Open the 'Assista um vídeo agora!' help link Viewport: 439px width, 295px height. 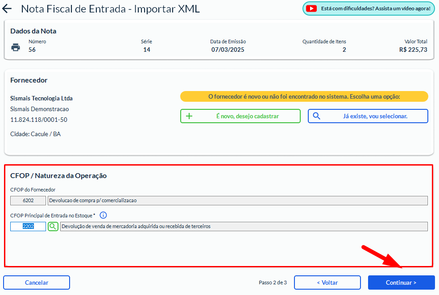point(375,8)
